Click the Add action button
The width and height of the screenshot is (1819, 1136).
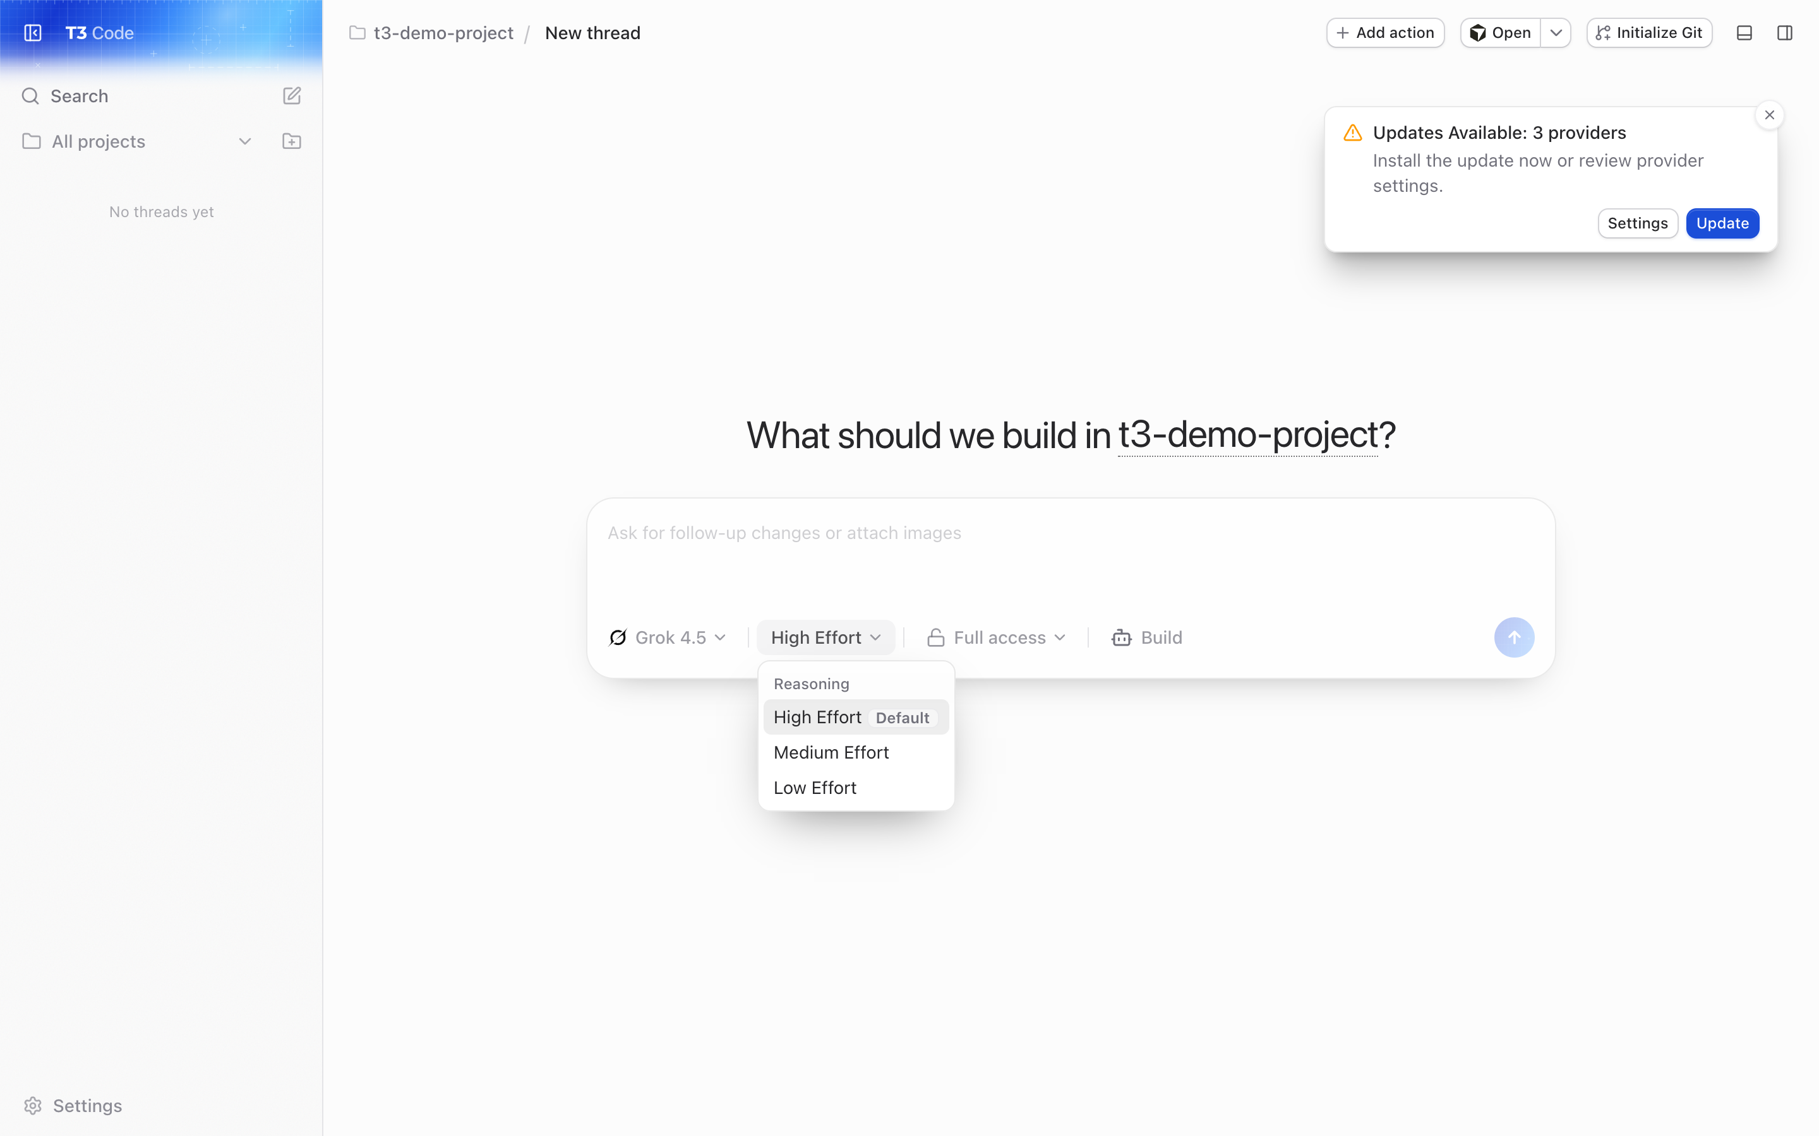click(x=1385, y=33)
